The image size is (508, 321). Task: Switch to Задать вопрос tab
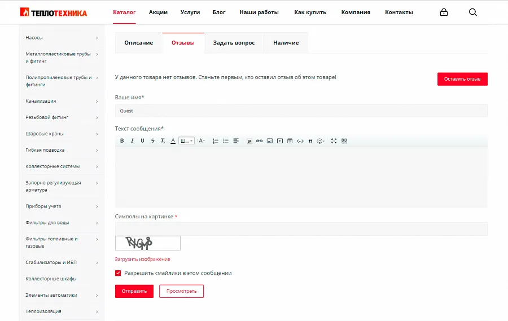[234, 43]
